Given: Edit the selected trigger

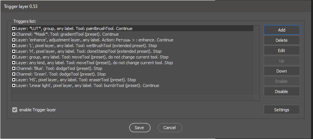Looking at the screenshot, I should (282, 51).
